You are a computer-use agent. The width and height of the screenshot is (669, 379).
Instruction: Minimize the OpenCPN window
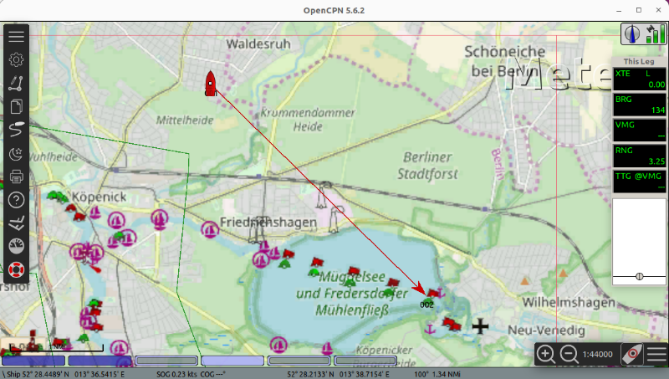[619, 10]
